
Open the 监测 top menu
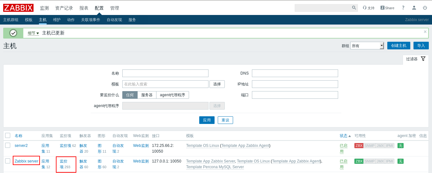(x=44, y=8)
